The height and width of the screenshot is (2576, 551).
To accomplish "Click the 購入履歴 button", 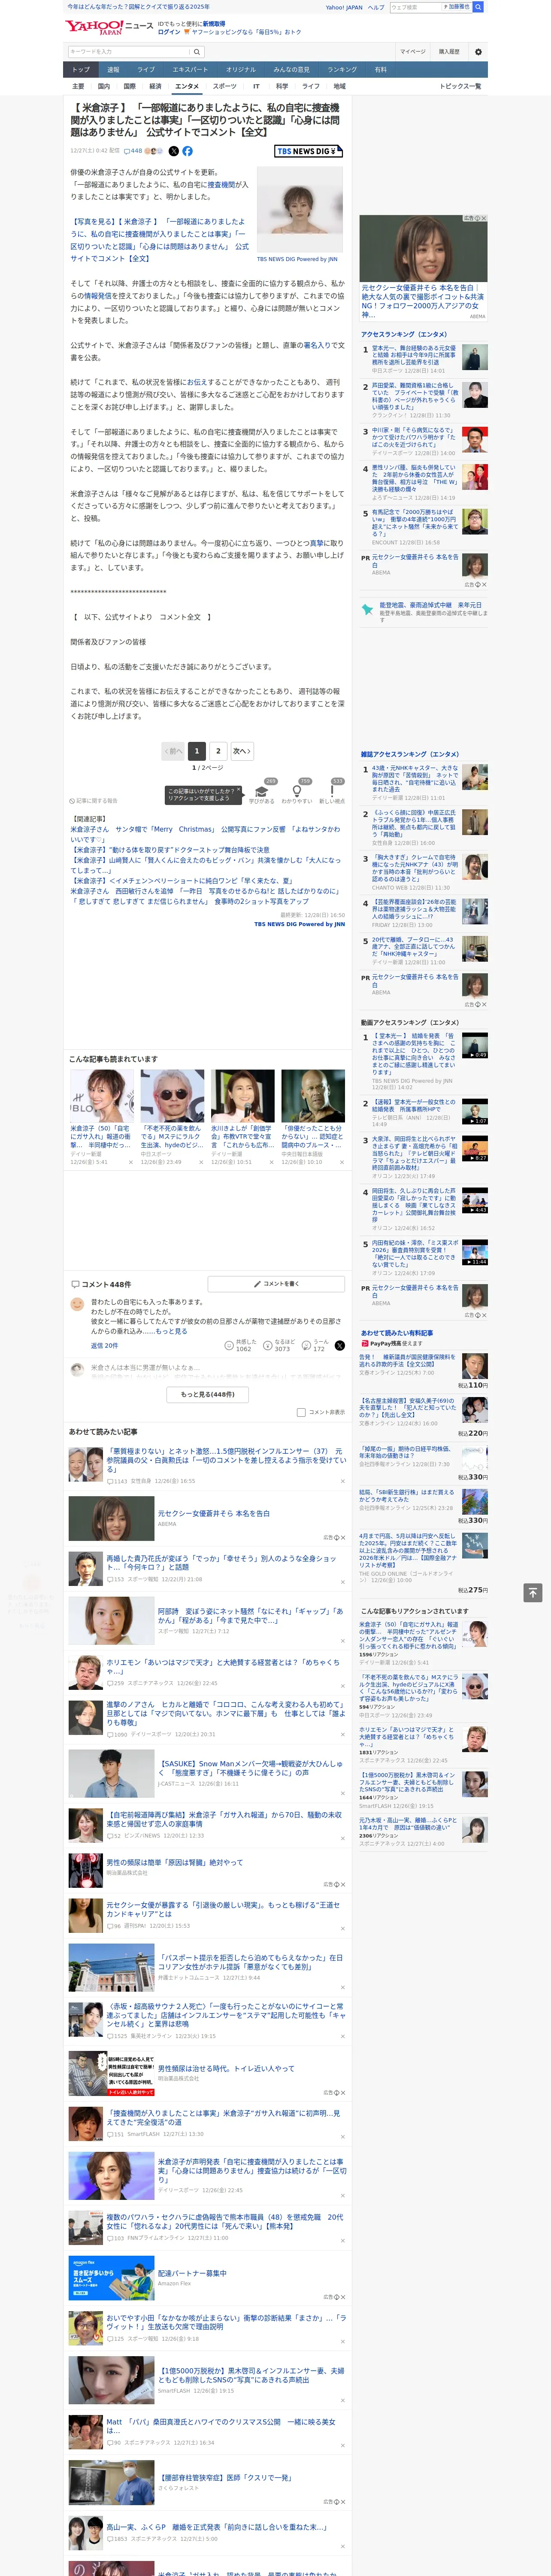I will click(449, 51).
